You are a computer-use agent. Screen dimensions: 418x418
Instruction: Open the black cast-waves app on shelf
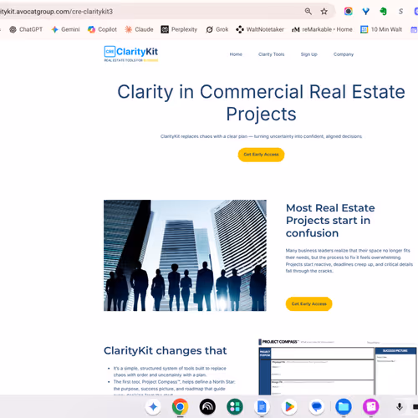click(207, 407)
